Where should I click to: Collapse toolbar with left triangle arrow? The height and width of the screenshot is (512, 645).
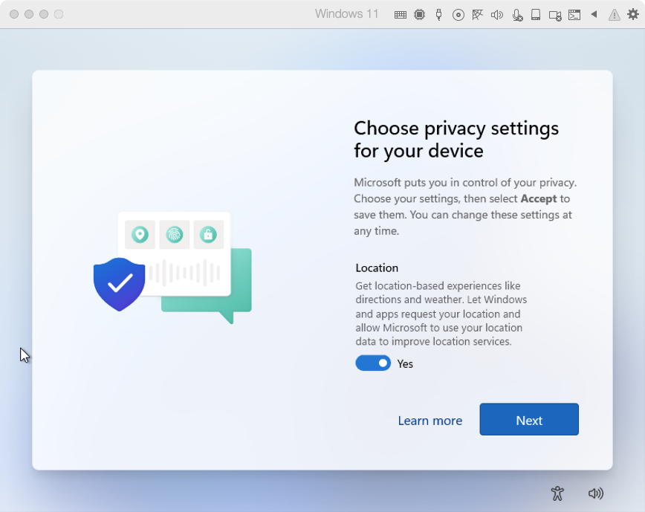coord(594,14)
